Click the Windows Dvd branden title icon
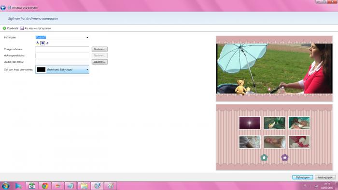This screenshot has width=338, height=190. (x=10, y=8)
